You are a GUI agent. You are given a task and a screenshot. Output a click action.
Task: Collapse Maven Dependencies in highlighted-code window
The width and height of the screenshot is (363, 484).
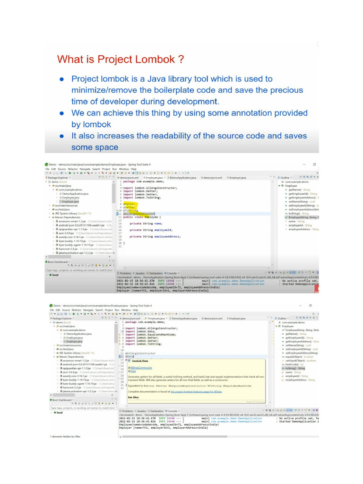tap(50, 217)
